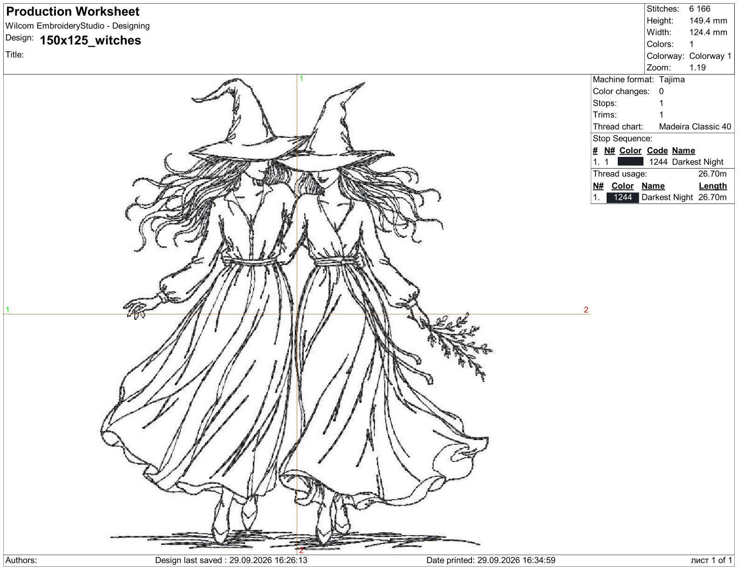The height and width of the screenshot is (570, 738).
Task: Click the Madeira Classic 40 thread chart
Action: tap(695, 127)
